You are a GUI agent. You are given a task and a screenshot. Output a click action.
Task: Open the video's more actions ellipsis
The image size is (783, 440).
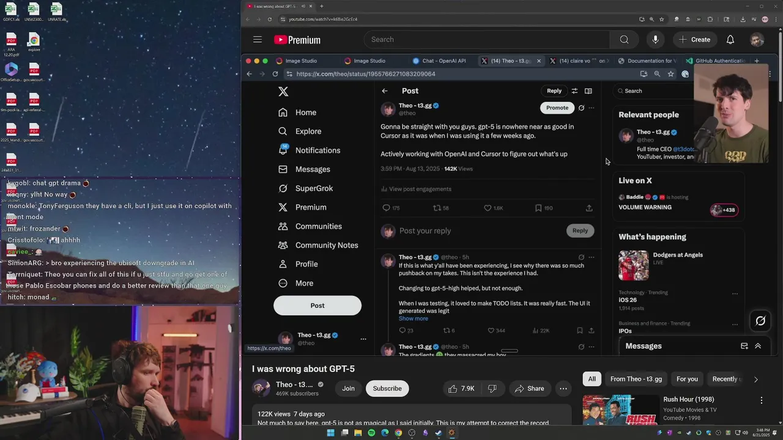563,389
